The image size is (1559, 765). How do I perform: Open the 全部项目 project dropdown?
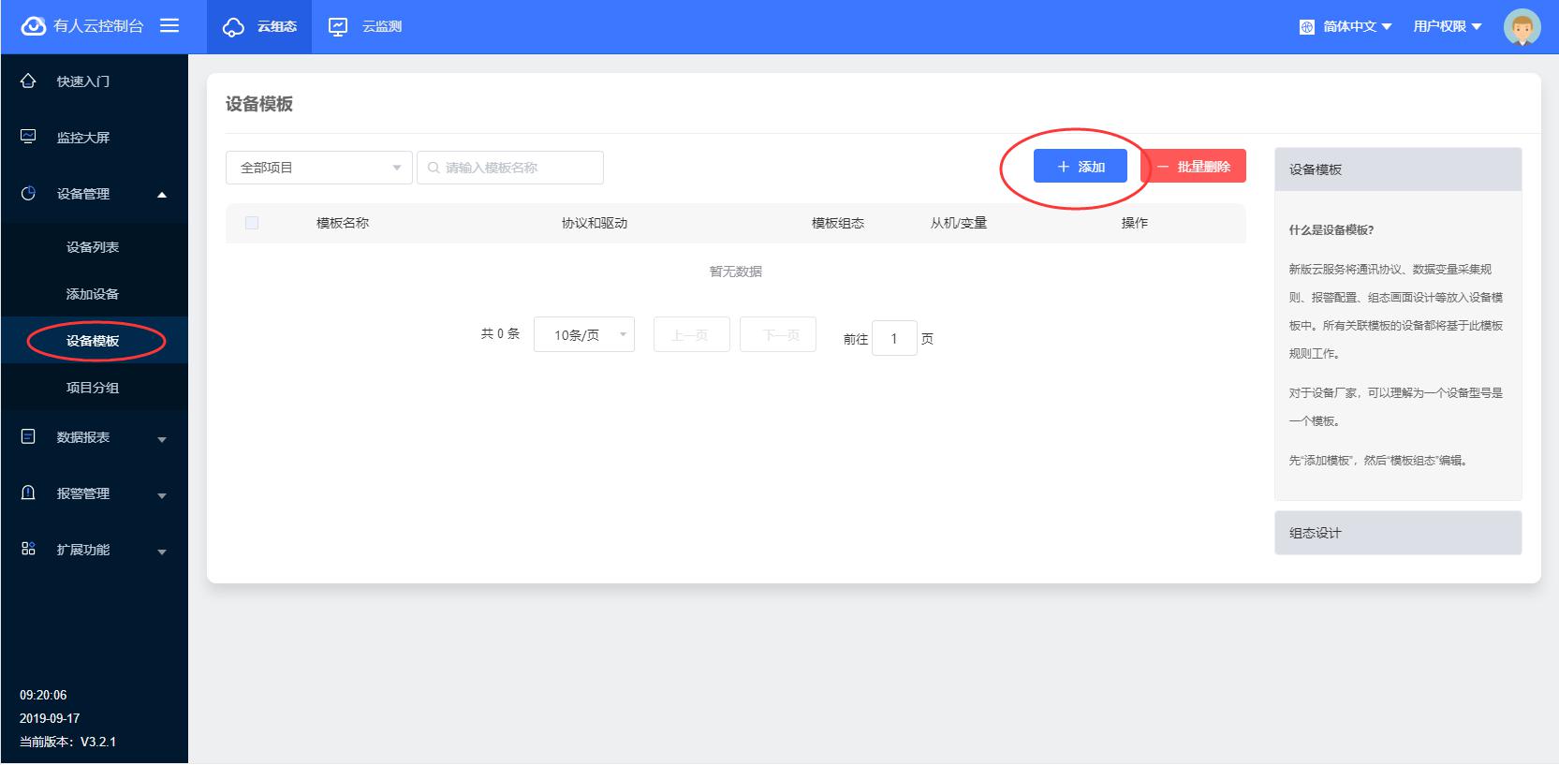click(x=318, y=168)
